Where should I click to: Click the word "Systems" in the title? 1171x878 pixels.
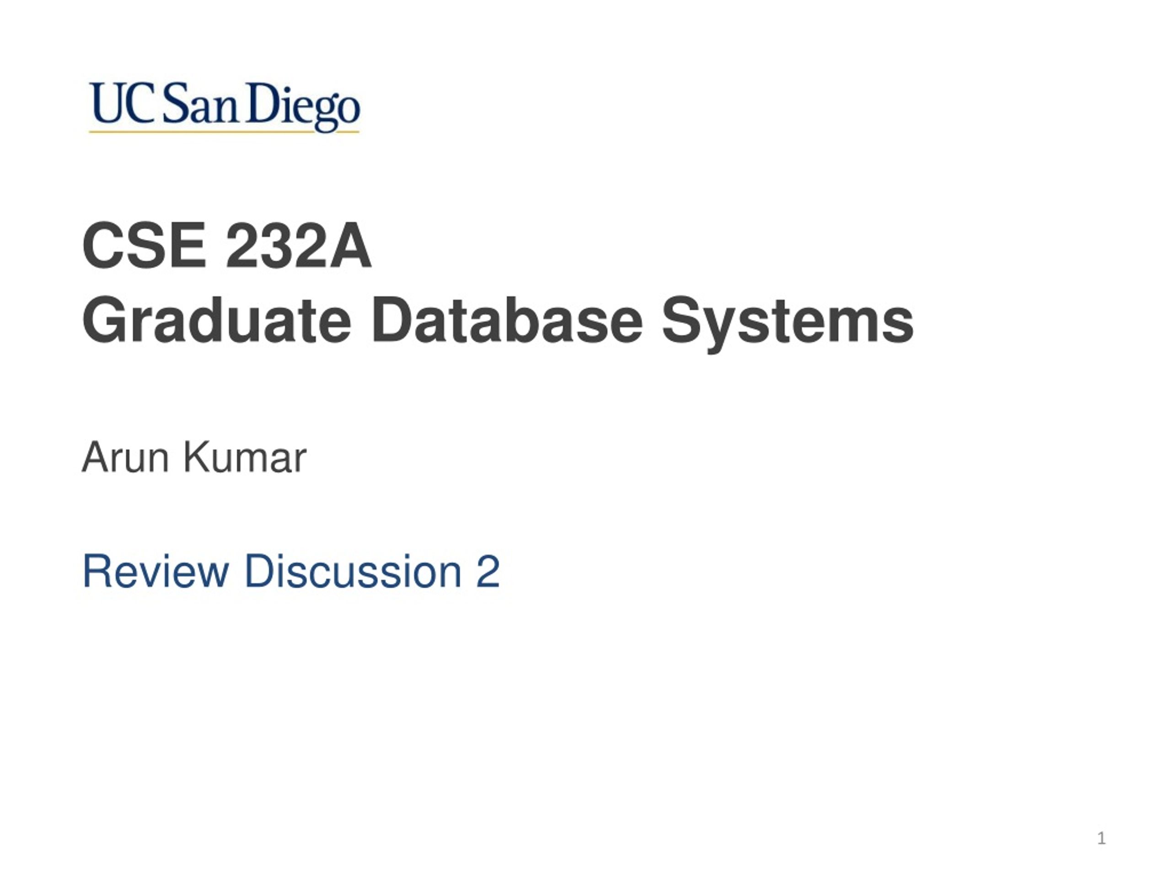click(788, 323)
